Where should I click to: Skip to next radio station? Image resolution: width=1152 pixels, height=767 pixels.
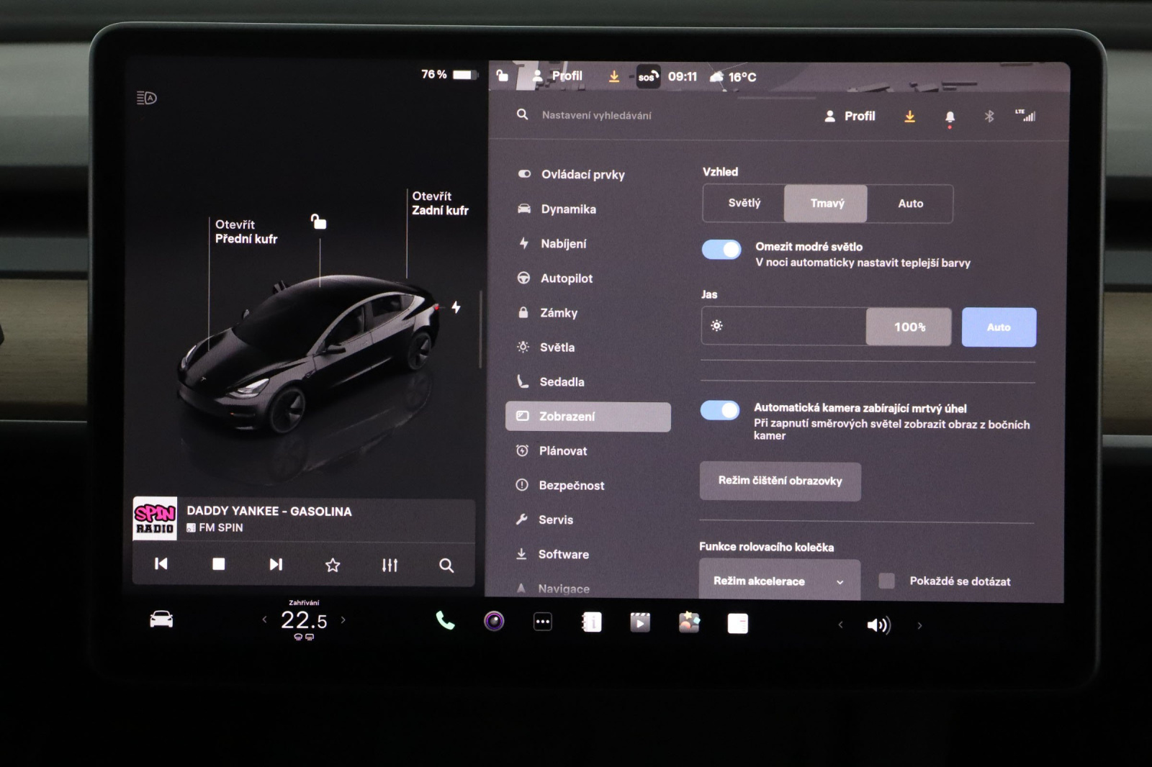click(276, 565)
